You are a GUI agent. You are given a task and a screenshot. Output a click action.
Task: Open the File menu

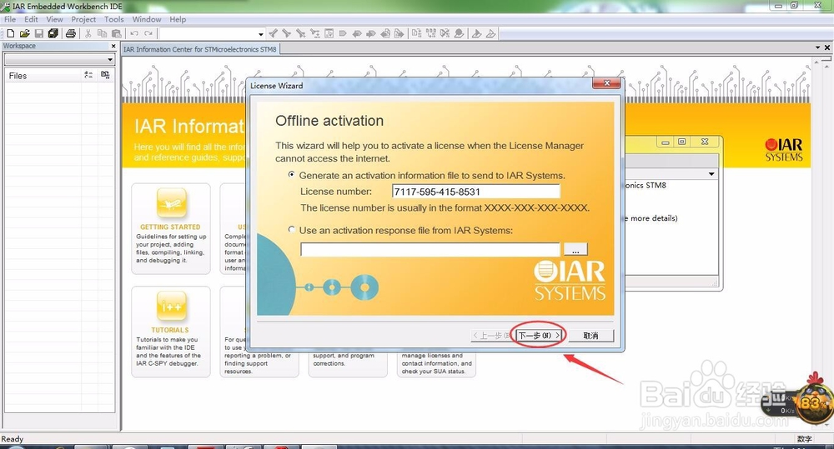click(10, 19)
